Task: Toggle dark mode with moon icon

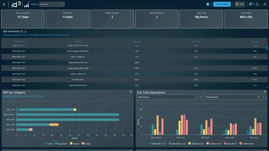Action: [257, 4]
